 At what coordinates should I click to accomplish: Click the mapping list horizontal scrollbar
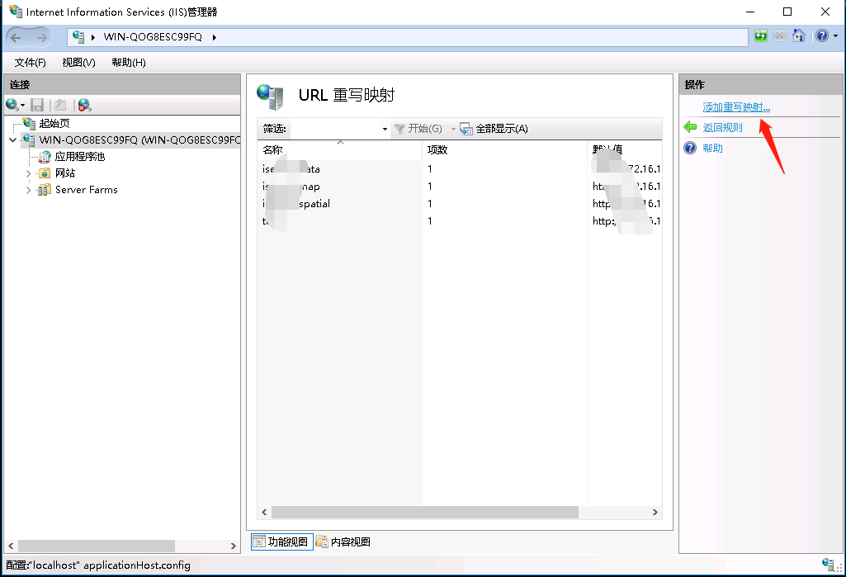[x=425, y=513]
